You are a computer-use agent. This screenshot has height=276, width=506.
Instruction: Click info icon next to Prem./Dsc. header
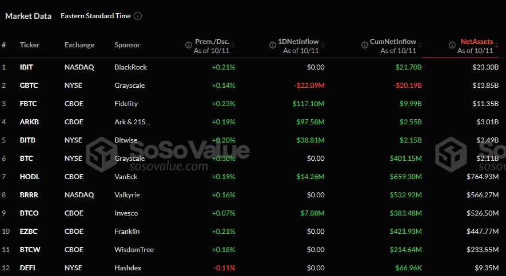(x=189, y=45)
